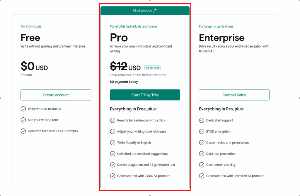Click the checkmark next to See your writing tone
This screenshot has height=196, width=300.
(23, 120)
